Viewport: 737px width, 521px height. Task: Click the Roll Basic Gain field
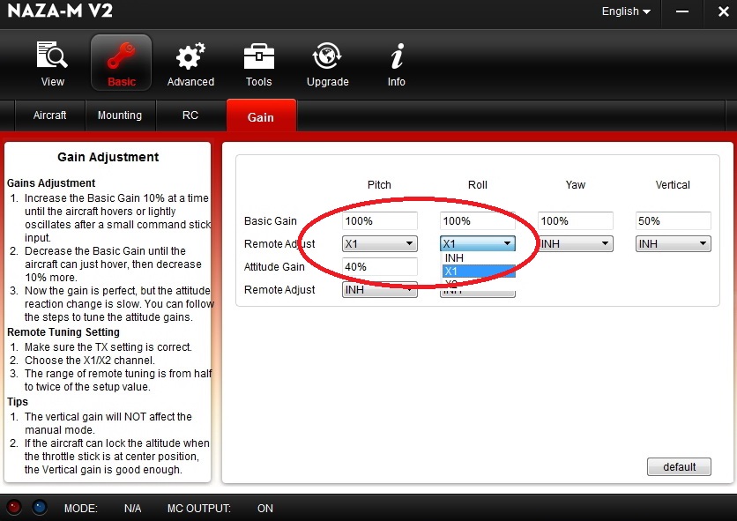coord(478,221)
